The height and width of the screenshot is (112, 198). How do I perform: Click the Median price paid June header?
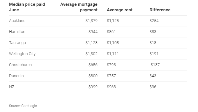point(27,7)
